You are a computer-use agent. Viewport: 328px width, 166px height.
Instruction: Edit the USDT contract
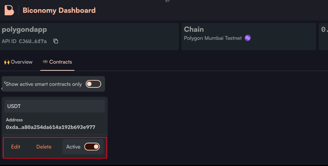point(16,147)
